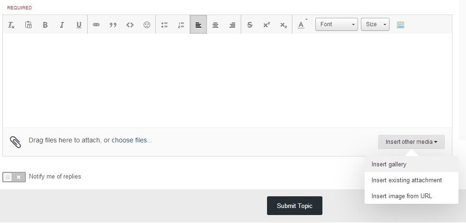Apply strikethrough formatting
This screenshot has width=466, height=223.
click(250, 25)
